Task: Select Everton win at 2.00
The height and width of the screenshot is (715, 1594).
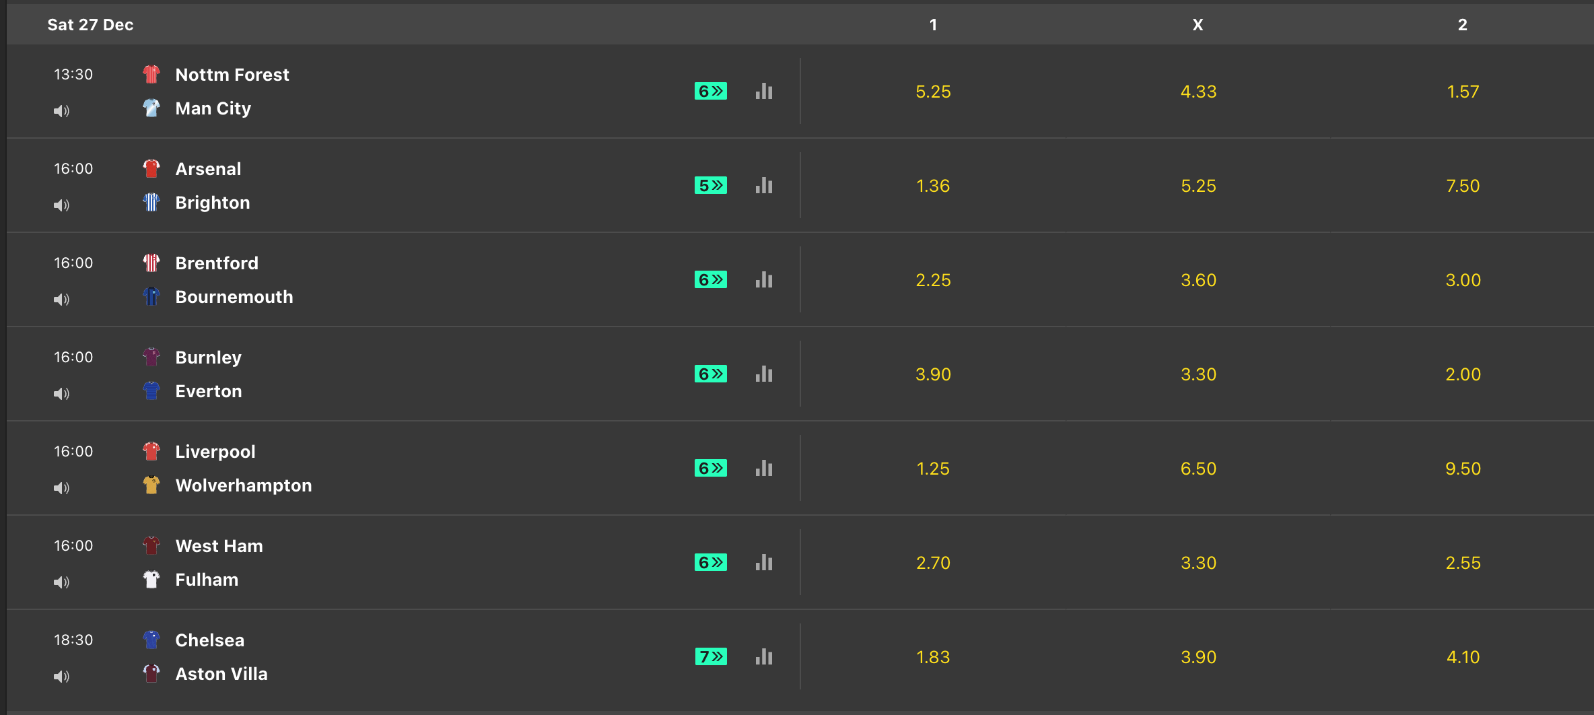Action: (x=1463, y=374)
